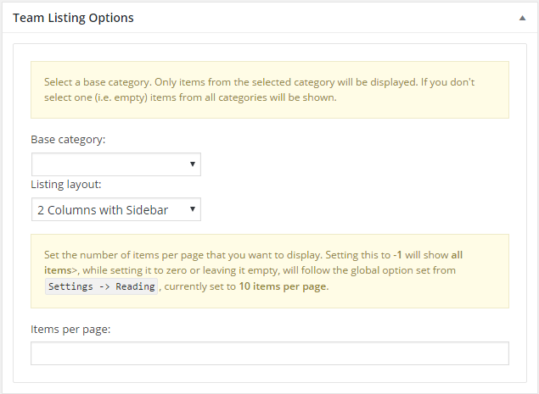Image resolution: width=539 pixels, height=394 pixels.
Task: Click the bold -1 value in notice
Action: (x=397, y=255)
